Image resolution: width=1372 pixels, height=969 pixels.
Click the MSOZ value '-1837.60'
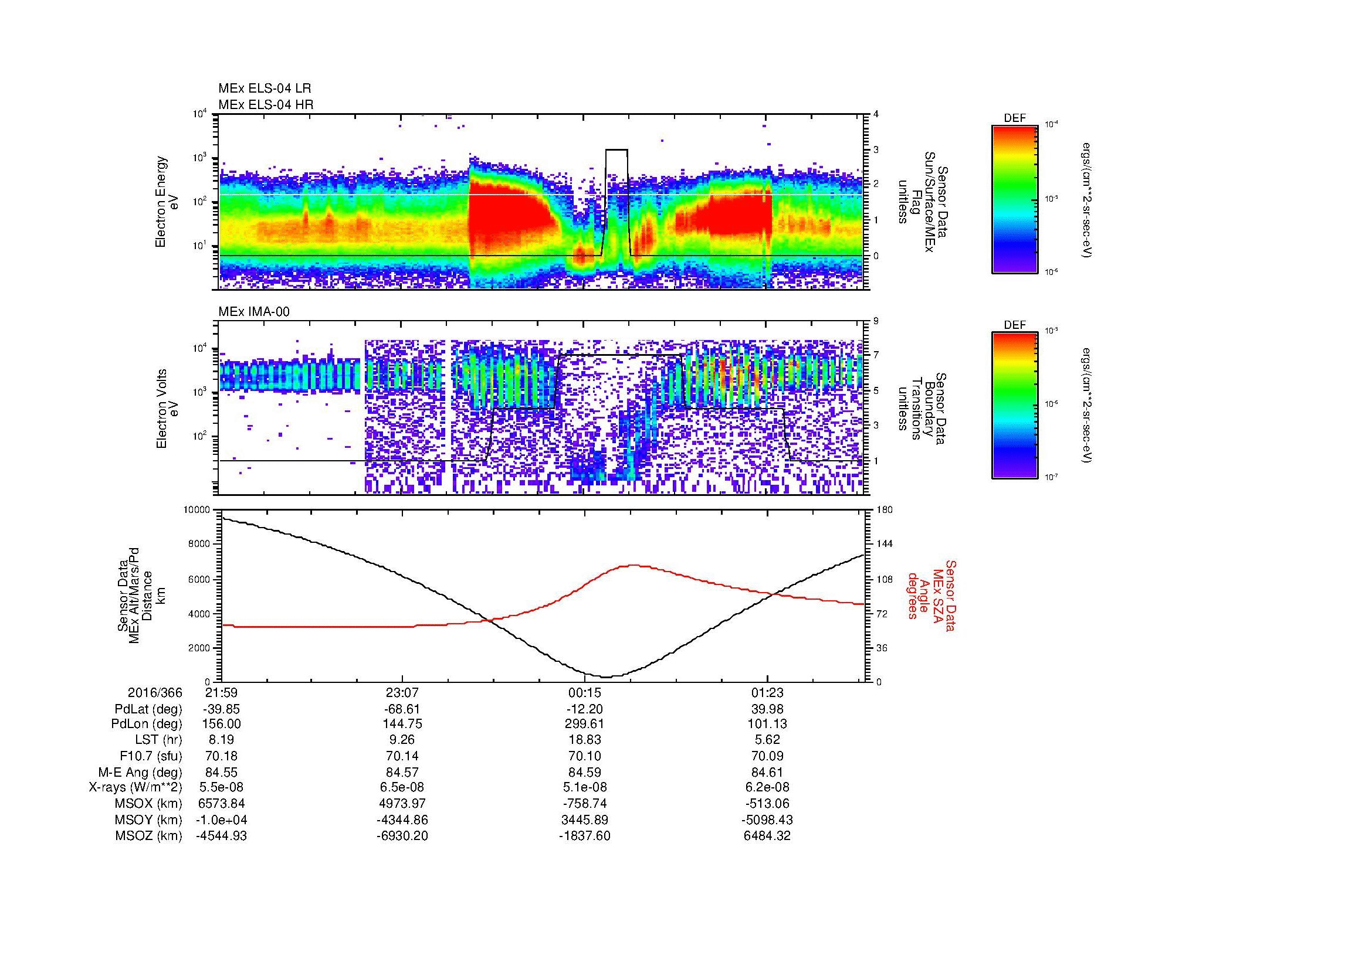click(584, 836)
